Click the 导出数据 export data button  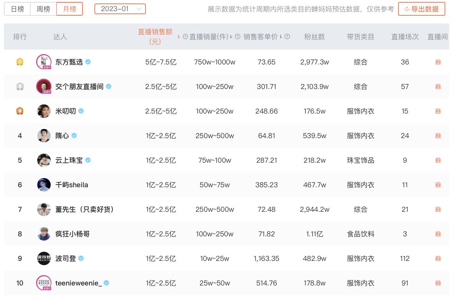pos(422,9)
